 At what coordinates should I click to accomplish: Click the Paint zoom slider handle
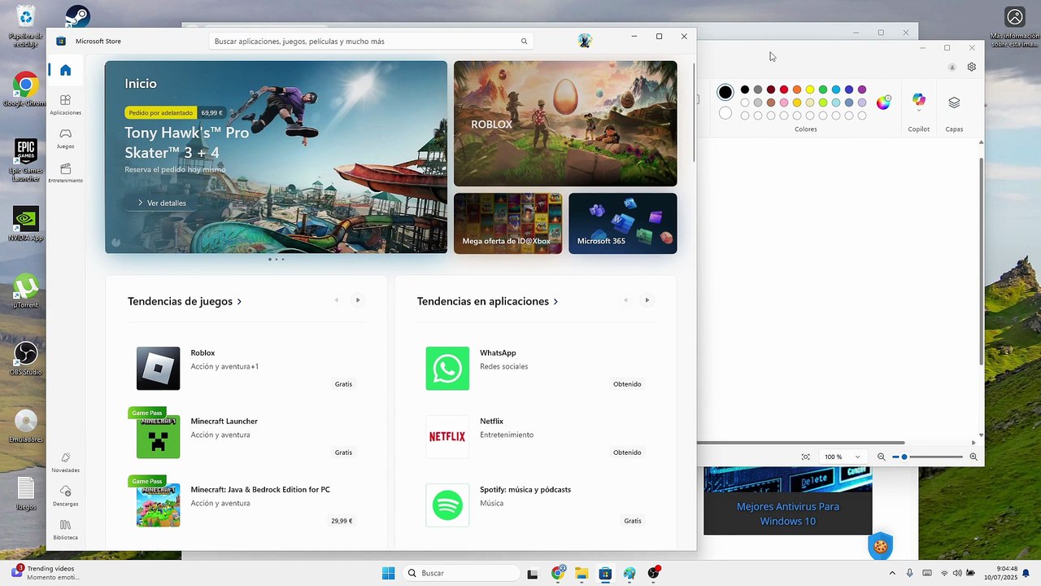coord(904,457)
